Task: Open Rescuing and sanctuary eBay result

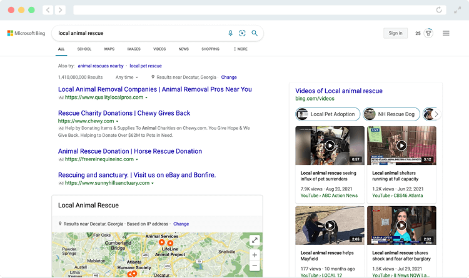Action: [x=137, y=175]
